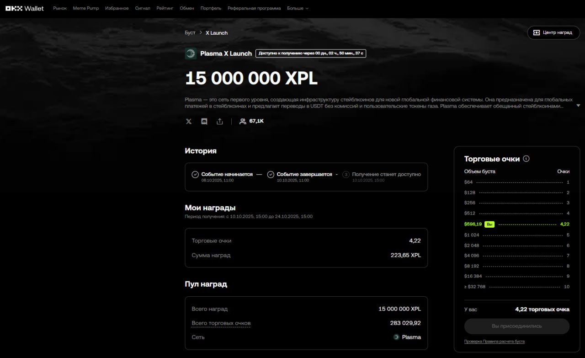Go to Meme Pump in navigation

point(86,8)
